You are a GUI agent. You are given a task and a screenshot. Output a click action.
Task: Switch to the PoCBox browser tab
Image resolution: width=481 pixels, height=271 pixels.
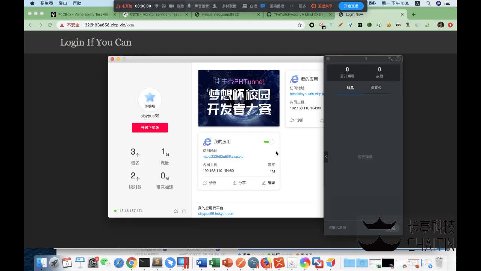tap(83, 14)
